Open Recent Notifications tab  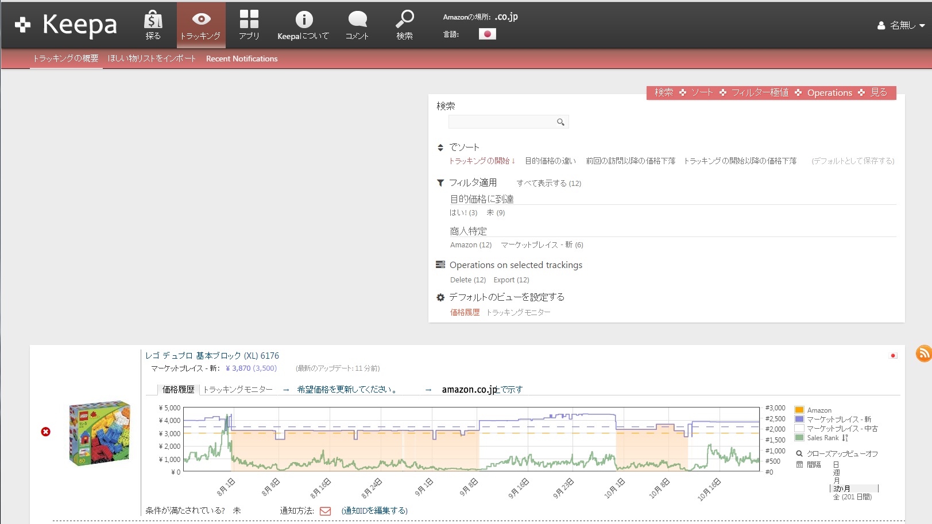pyautogui.click(x=242, y=59)
